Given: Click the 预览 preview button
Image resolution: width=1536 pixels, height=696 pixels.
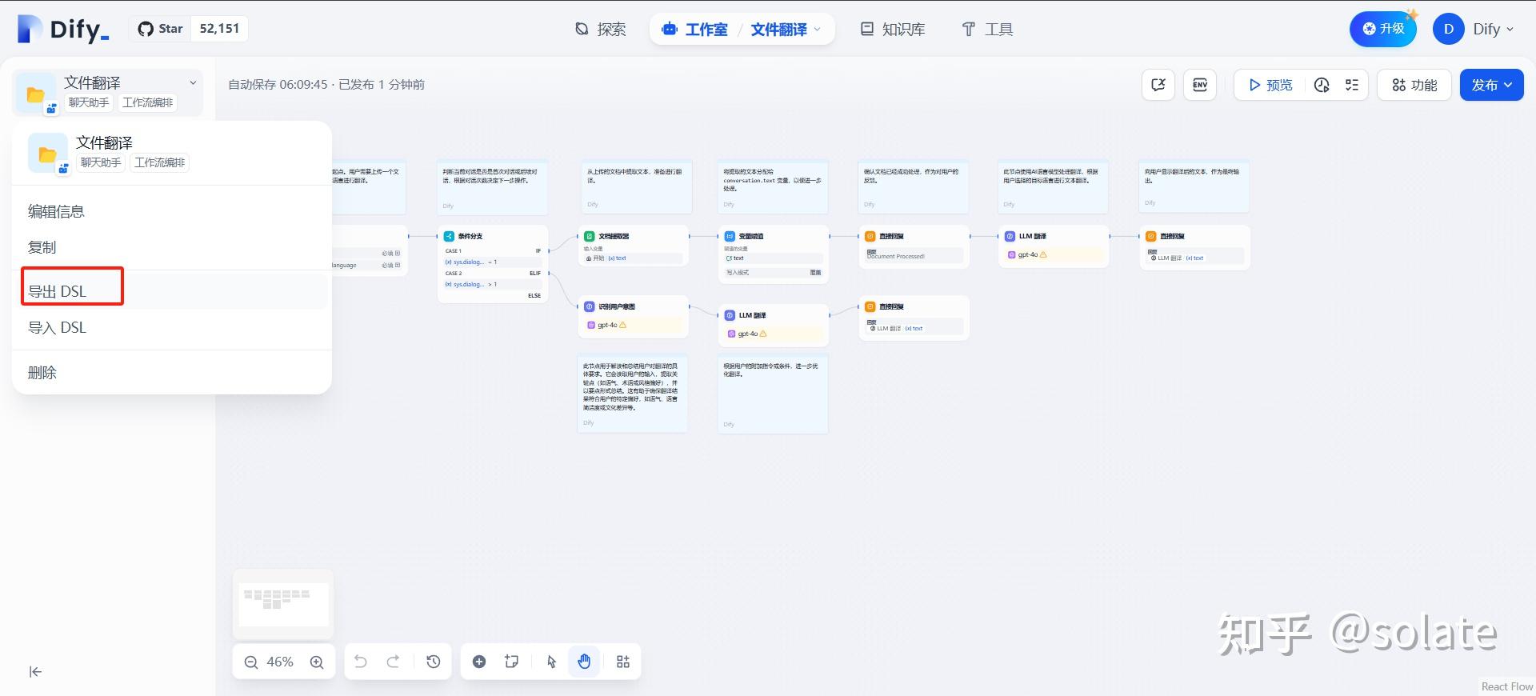Looking at the screenshot, I should pos(1270,85).
